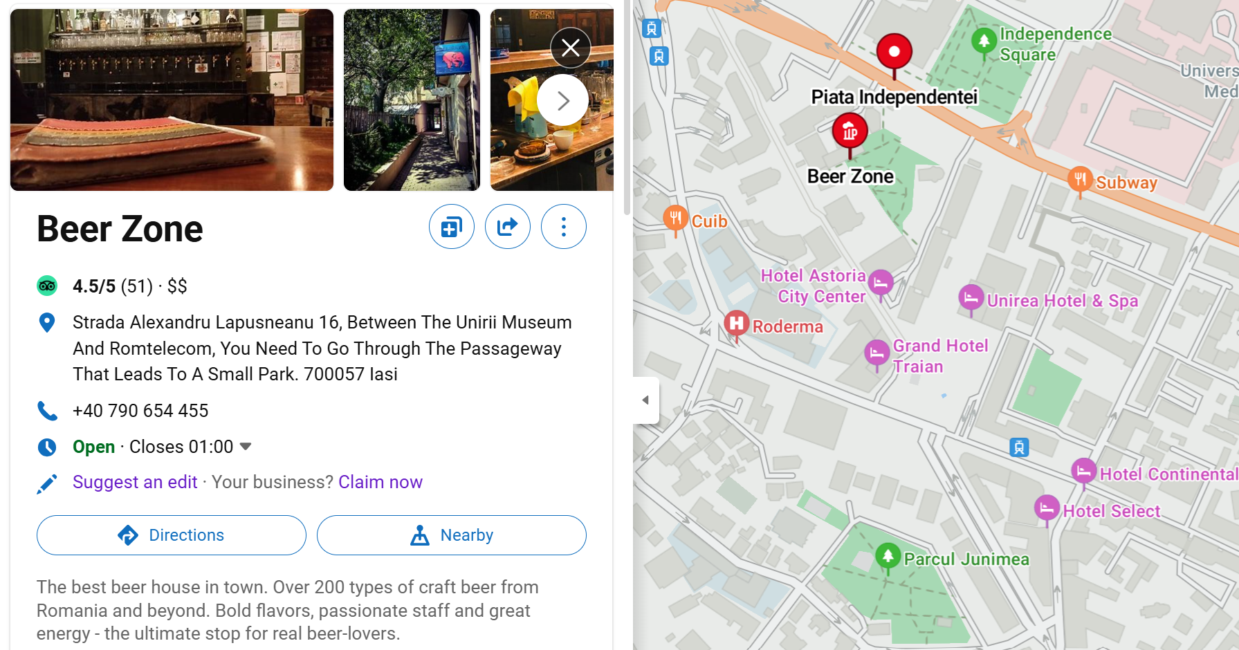Click the Claim now link
Image resolution: width=1239 pixels, height=650 pixels.
coord(380,482)
